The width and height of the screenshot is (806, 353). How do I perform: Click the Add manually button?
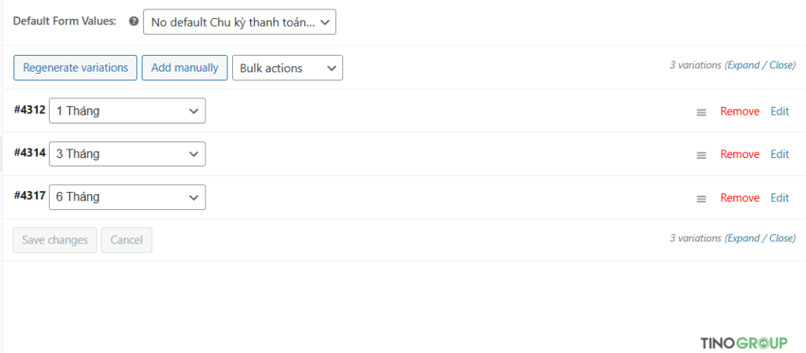pos(184,68)
